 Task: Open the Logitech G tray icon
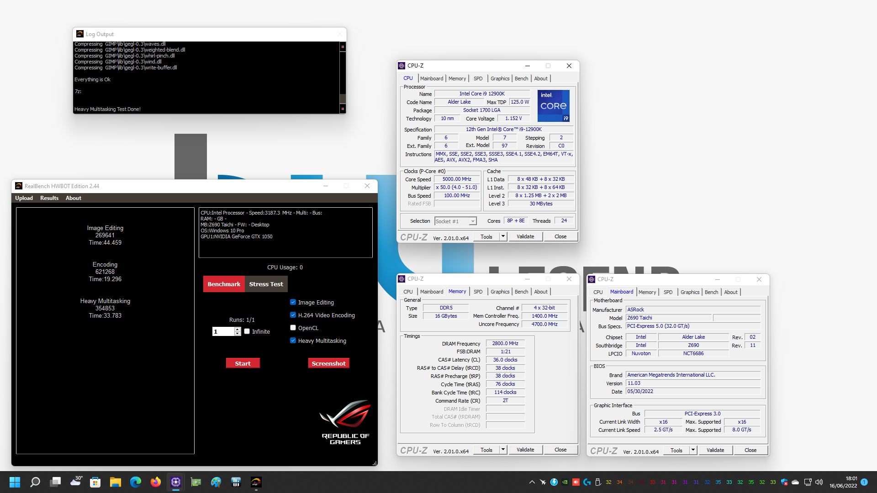pyautogui.click(x=587, y=482)
